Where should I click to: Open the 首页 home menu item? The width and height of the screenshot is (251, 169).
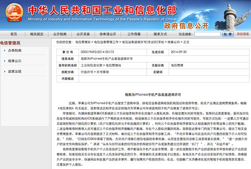(x=14, y=34)
